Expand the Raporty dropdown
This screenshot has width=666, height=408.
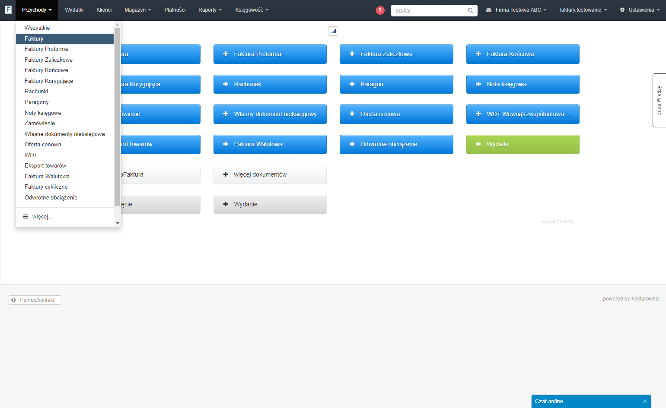click(210, 10)
